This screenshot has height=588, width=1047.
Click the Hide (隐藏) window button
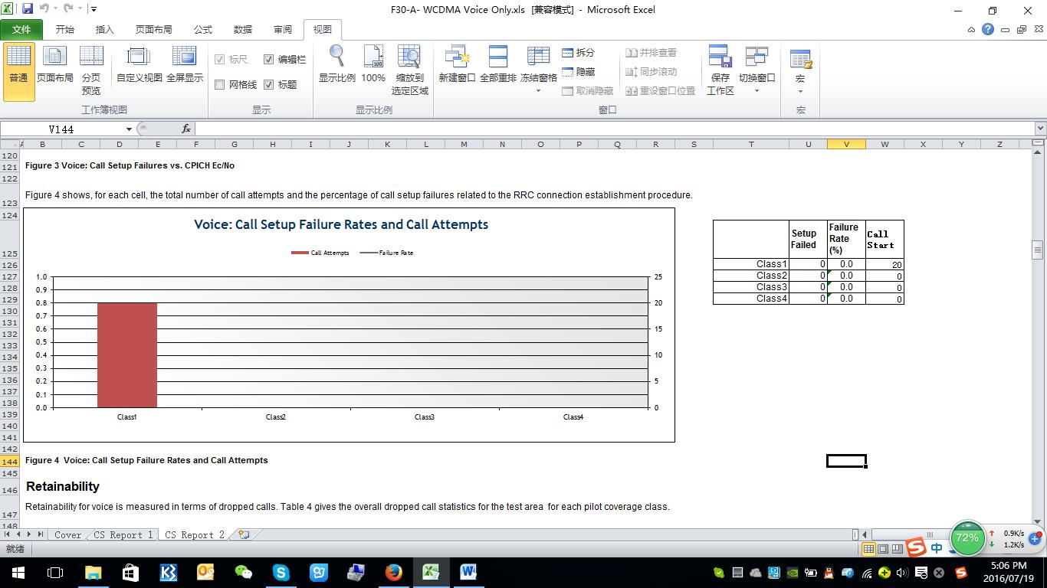[579, 72]
